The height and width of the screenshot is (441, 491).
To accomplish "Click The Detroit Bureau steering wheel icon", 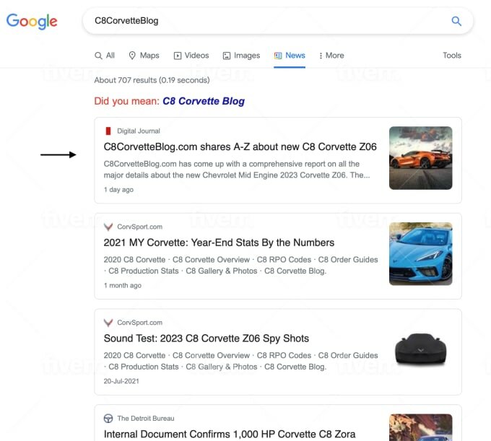I will click(x=108, y=418).
